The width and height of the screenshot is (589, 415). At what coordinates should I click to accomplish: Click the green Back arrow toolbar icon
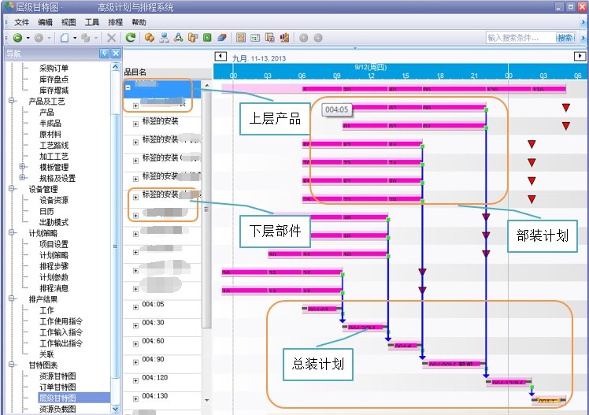[17, 38]
